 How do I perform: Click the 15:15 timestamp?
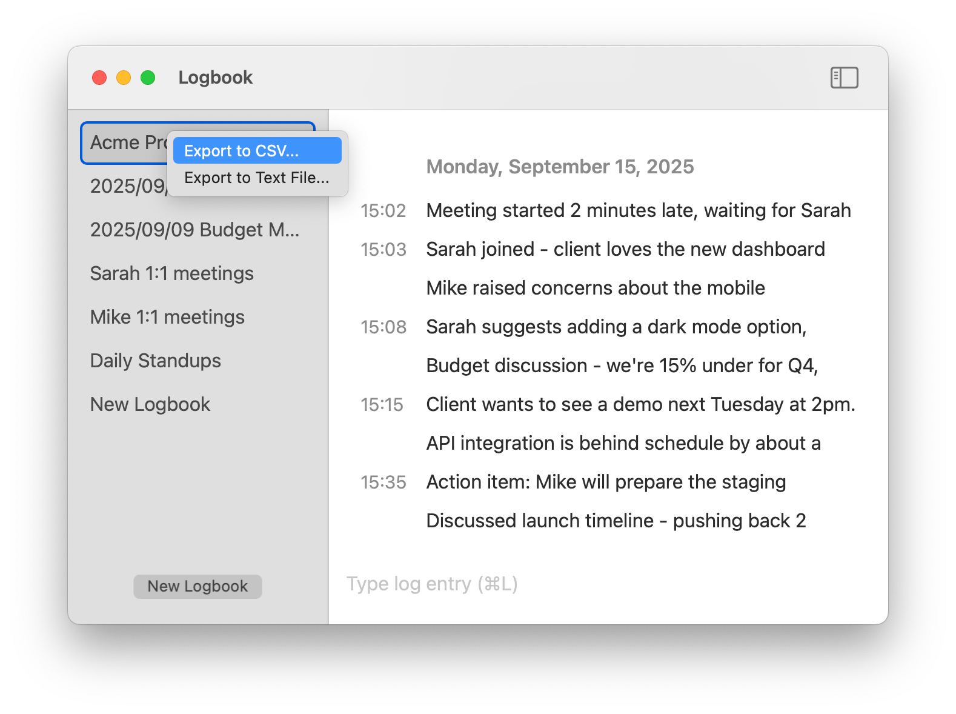tap(382, 405)
